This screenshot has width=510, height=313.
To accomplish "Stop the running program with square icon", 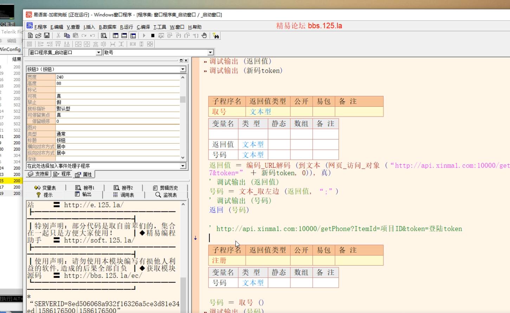I will [x=153, y=35].
